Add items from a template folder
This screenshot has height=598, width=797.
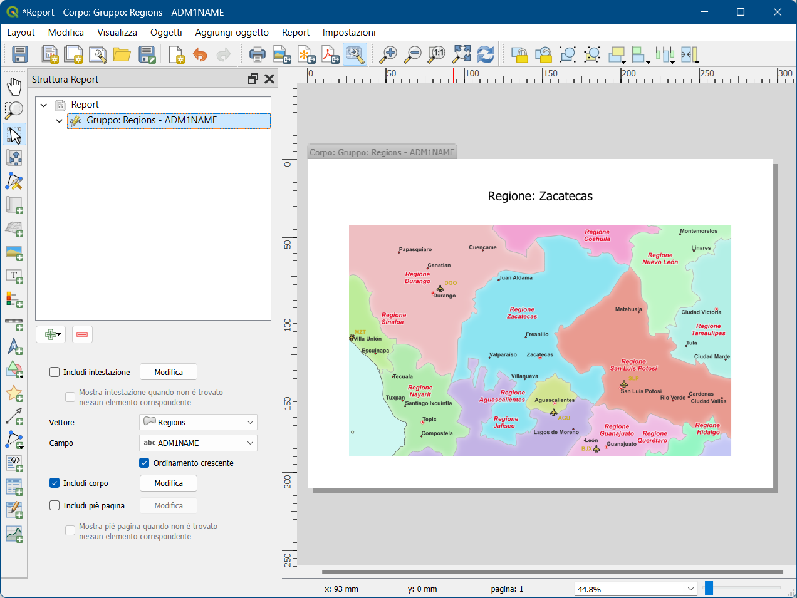pos(122,54)
